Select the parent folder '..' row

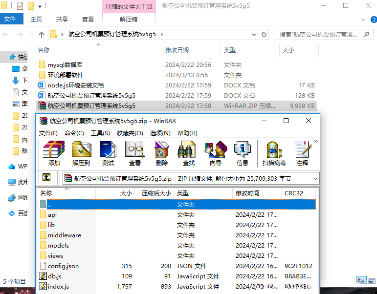(177, 205)
